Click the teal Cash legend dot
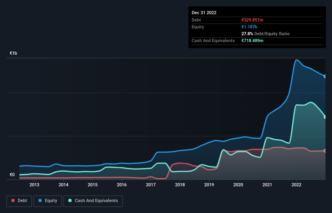Image resolution: width=332 pixels, height=213 pixels. pyautogui.click(x=70, y=200)
